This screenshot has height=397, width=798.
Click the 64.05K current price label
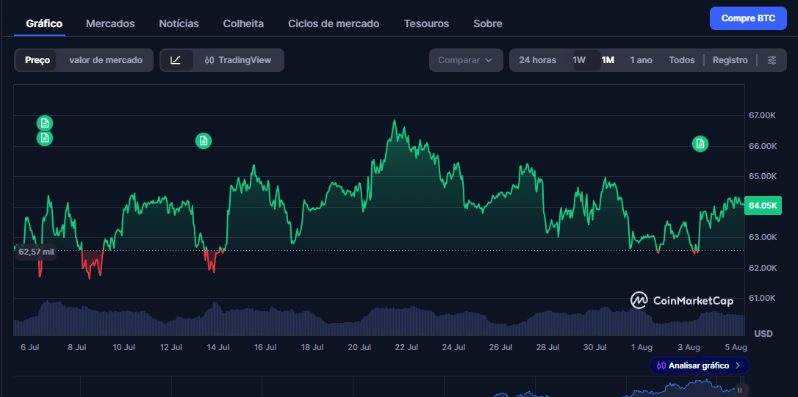pos(763,205)
